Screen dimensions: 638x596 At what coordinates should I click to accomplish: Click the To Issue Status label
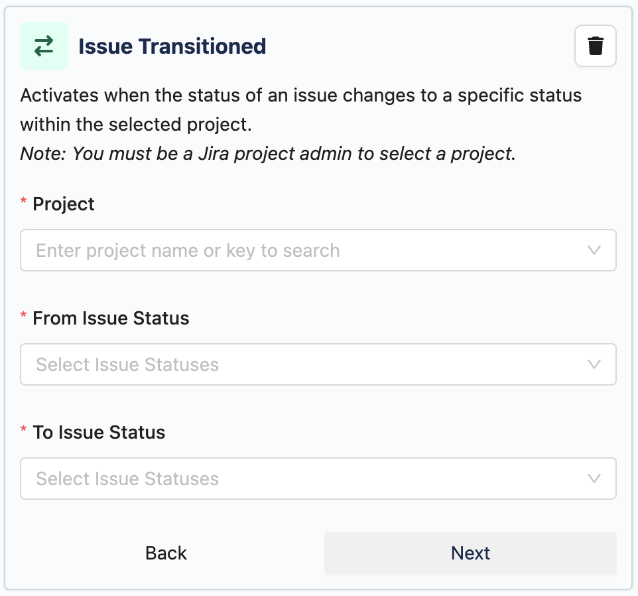(99, 432)
